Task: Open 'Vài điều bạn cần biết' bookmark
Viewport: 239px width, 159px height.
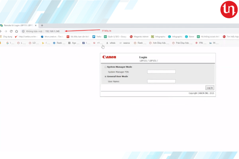Action: click(78, 37)
